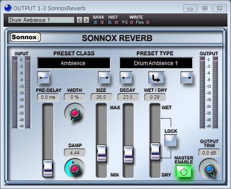Click the red BANK button
The width and height of the screenshot is (231, 189).
(x=102, y=22)
